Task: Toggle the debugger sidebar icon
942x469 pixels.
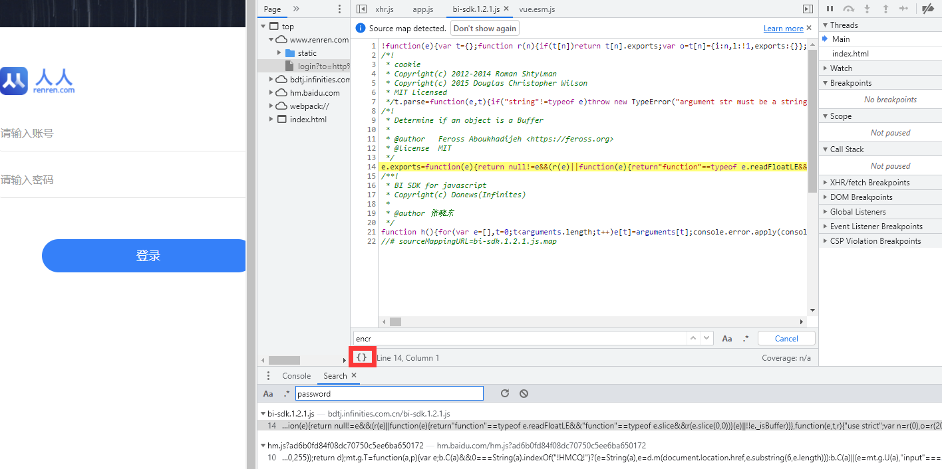Action: [808, 9]
